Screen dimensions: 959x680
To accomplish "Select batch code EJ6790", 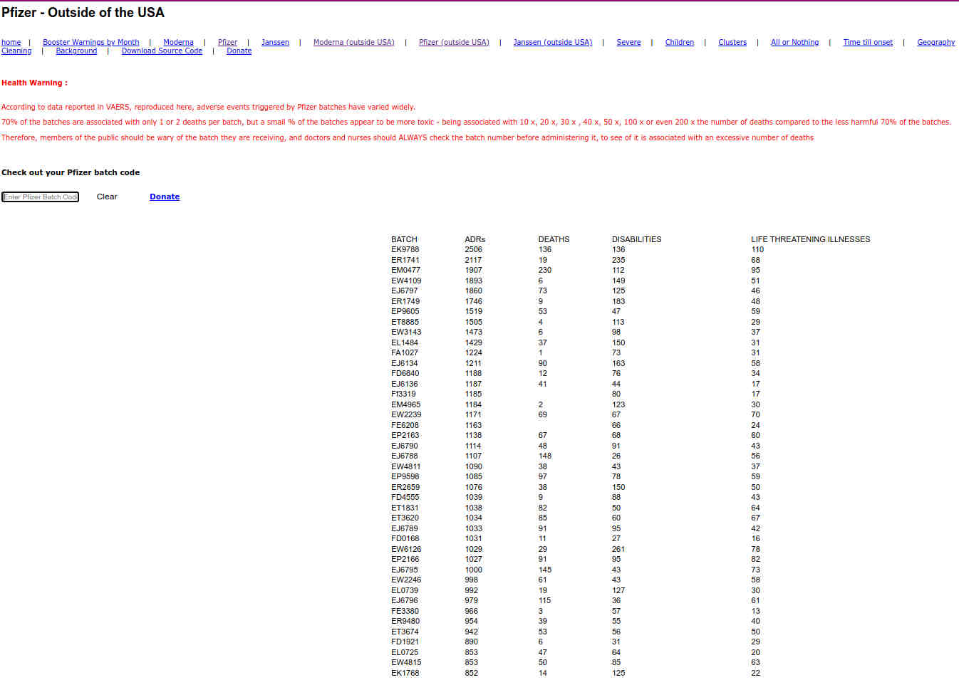I will 405,446.
